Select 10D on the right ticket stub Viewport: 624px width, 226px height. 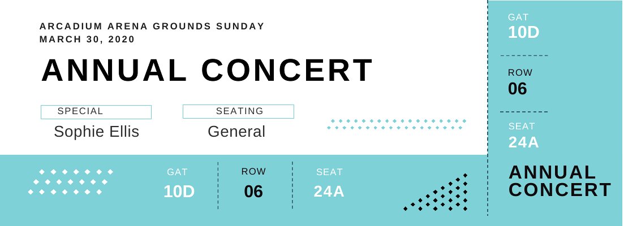(523, 33)
